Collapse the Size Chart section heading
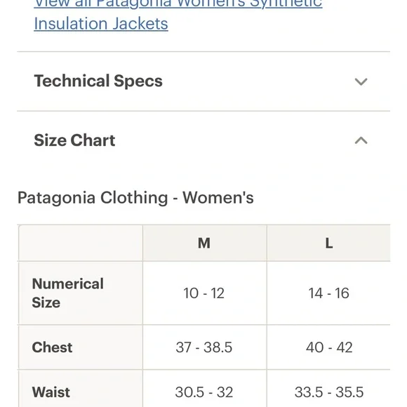 point(74,140)
